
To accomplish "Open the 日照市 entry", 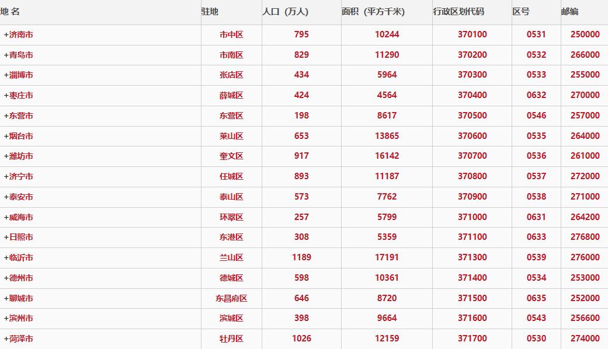I will pos(18,237).
